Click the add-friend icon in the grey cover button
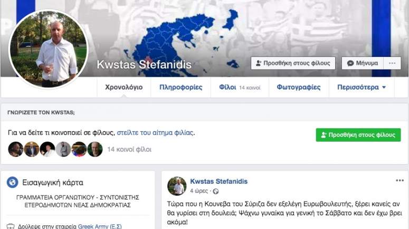This screenshot has height=229, width=409. pyautogui.click(x=259, y=63)
